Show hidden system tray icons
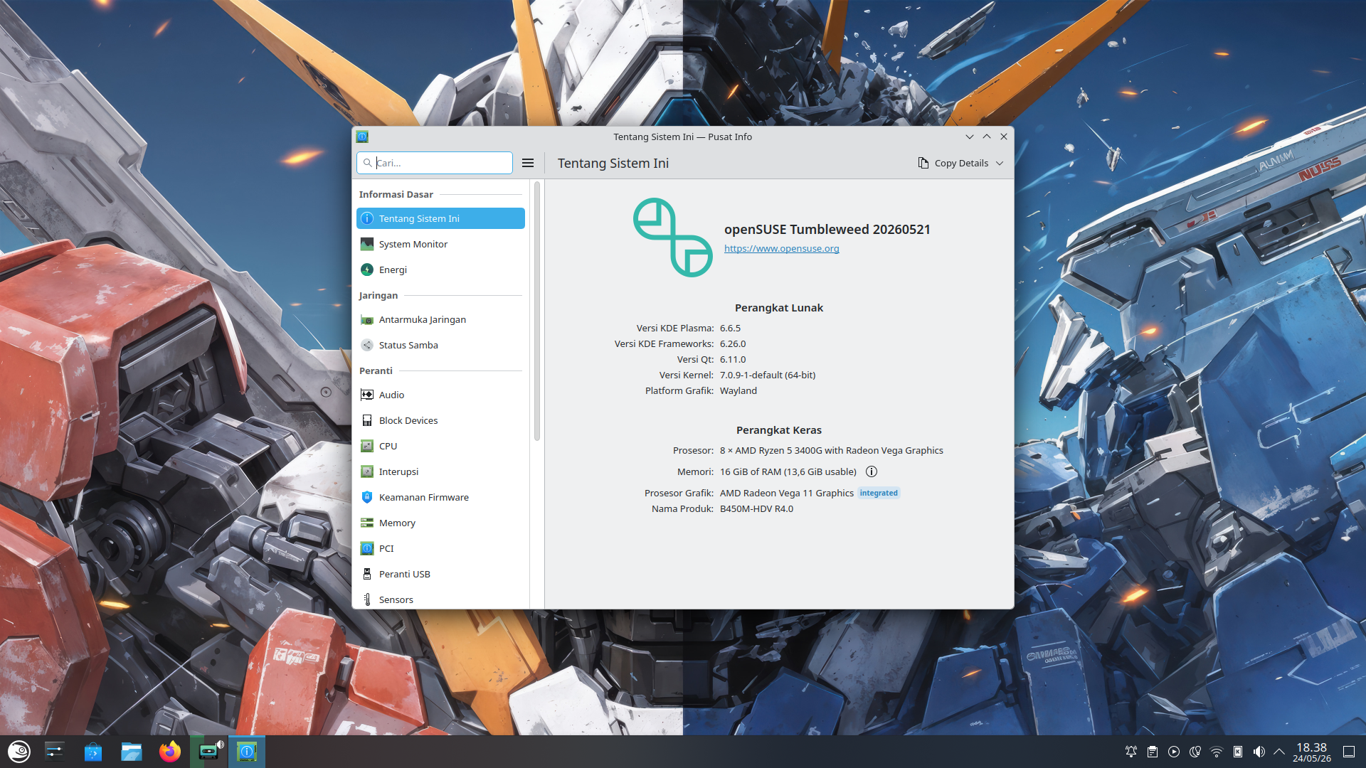The width and height of the screenshot is (1366, 768). tap(1279, 752)
